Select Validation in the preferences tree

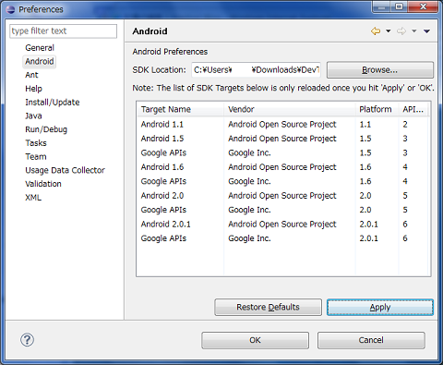tap(43, 184)
